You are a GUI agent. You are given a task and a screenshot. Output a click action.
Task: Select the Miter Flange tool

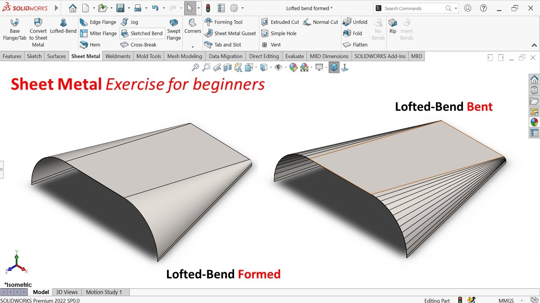pyautogui.click(x=98, y=33)
